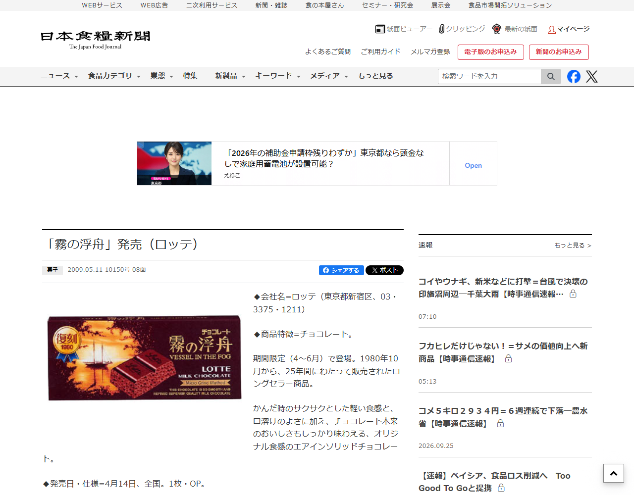Screen dimensions: 634x495
Task: Open 食の本屋さん in top bar
Action: pos(324,5)
